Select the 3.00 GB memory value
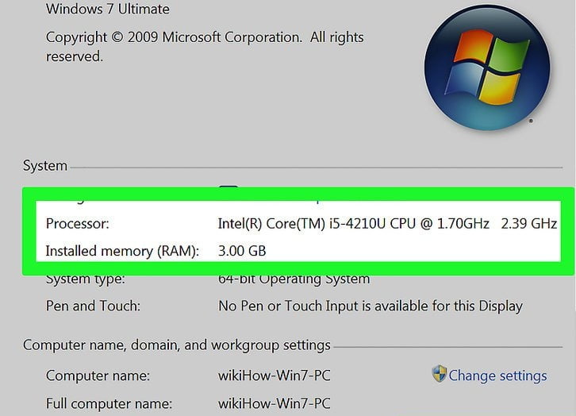 point(242,251)
